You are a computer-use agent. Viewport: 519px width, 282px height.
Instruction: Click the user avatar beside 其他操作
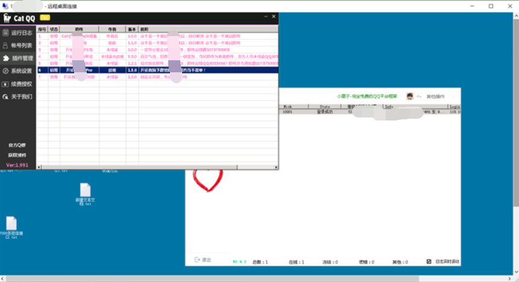(x=410, y=96)
